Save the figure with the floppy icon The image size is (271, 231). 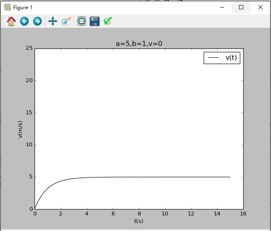click(x=95, y=21)
